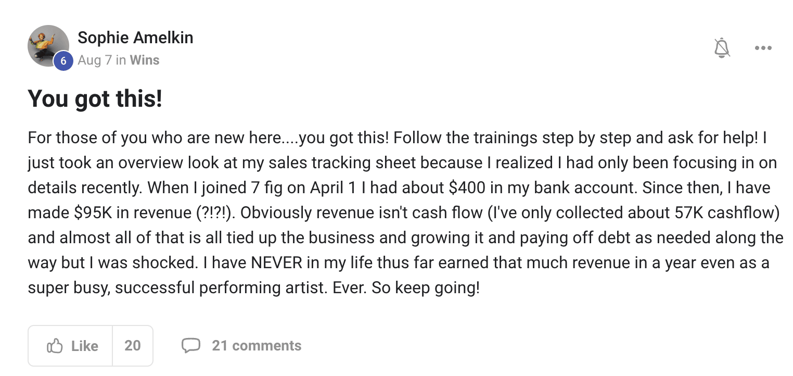Open Sophie Amelkin's profile avatar
Screen dimensions: 793x376
pyautogui.click(x=48, y=46)
